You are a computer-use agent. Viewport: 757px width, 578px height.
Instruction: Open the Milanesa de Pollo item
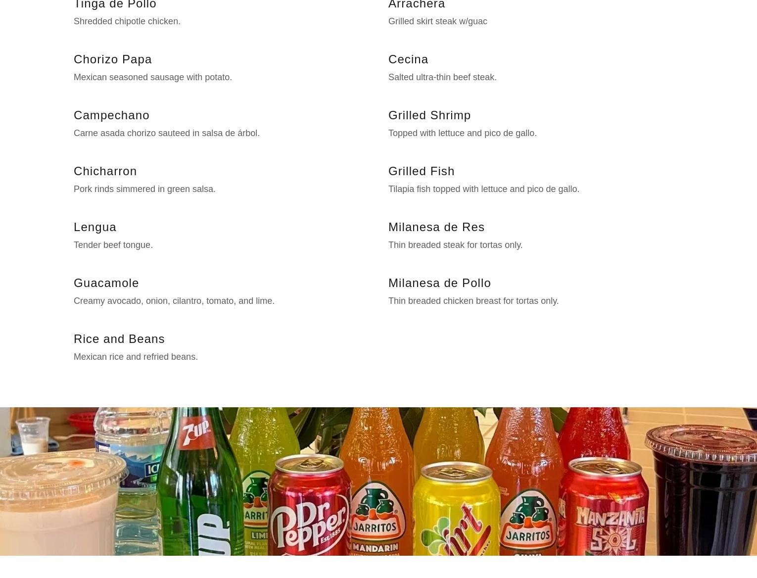pos(440,283)
